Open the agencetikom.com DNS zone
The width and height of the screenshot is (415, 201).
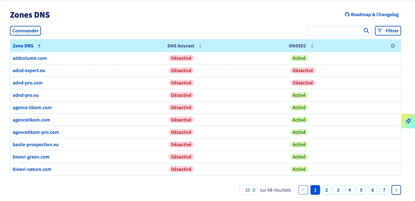tap(31, 120)
